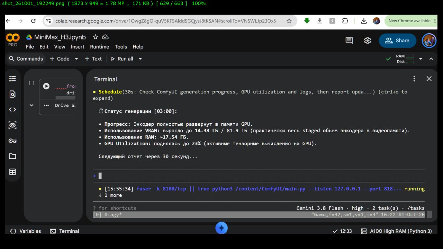Image resolution: width=443 pixels, height=249 pixels.
Task: Click the Schedule task line in terminal
Action: click(250, 95)
